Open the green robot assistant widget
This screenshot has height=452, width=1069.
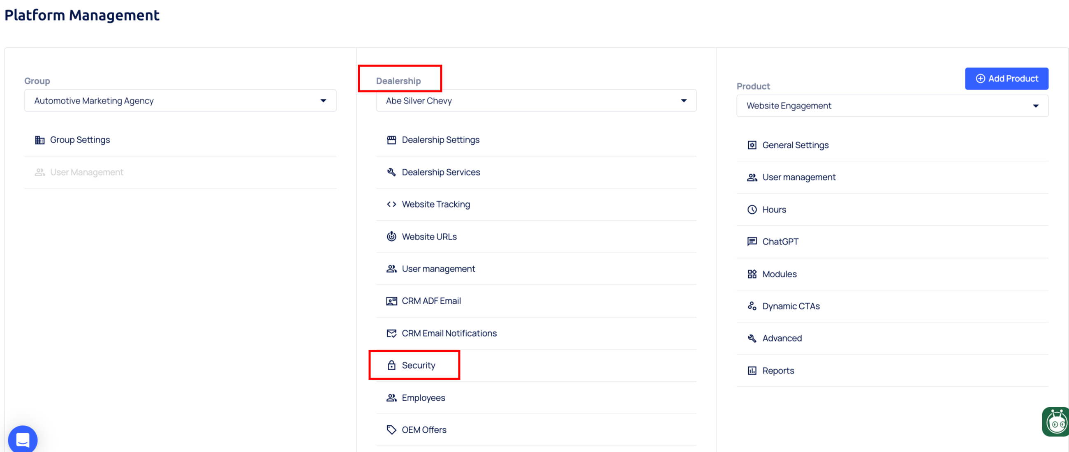pos(1056,422)
